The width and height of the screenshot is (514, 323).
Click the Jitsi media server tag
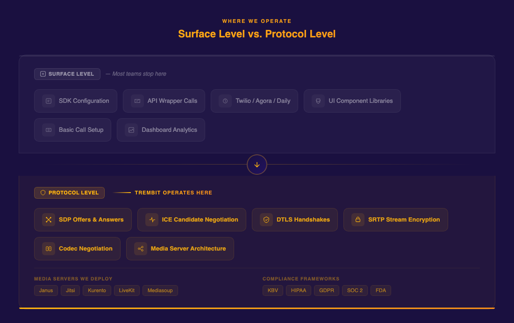point(70,291)
